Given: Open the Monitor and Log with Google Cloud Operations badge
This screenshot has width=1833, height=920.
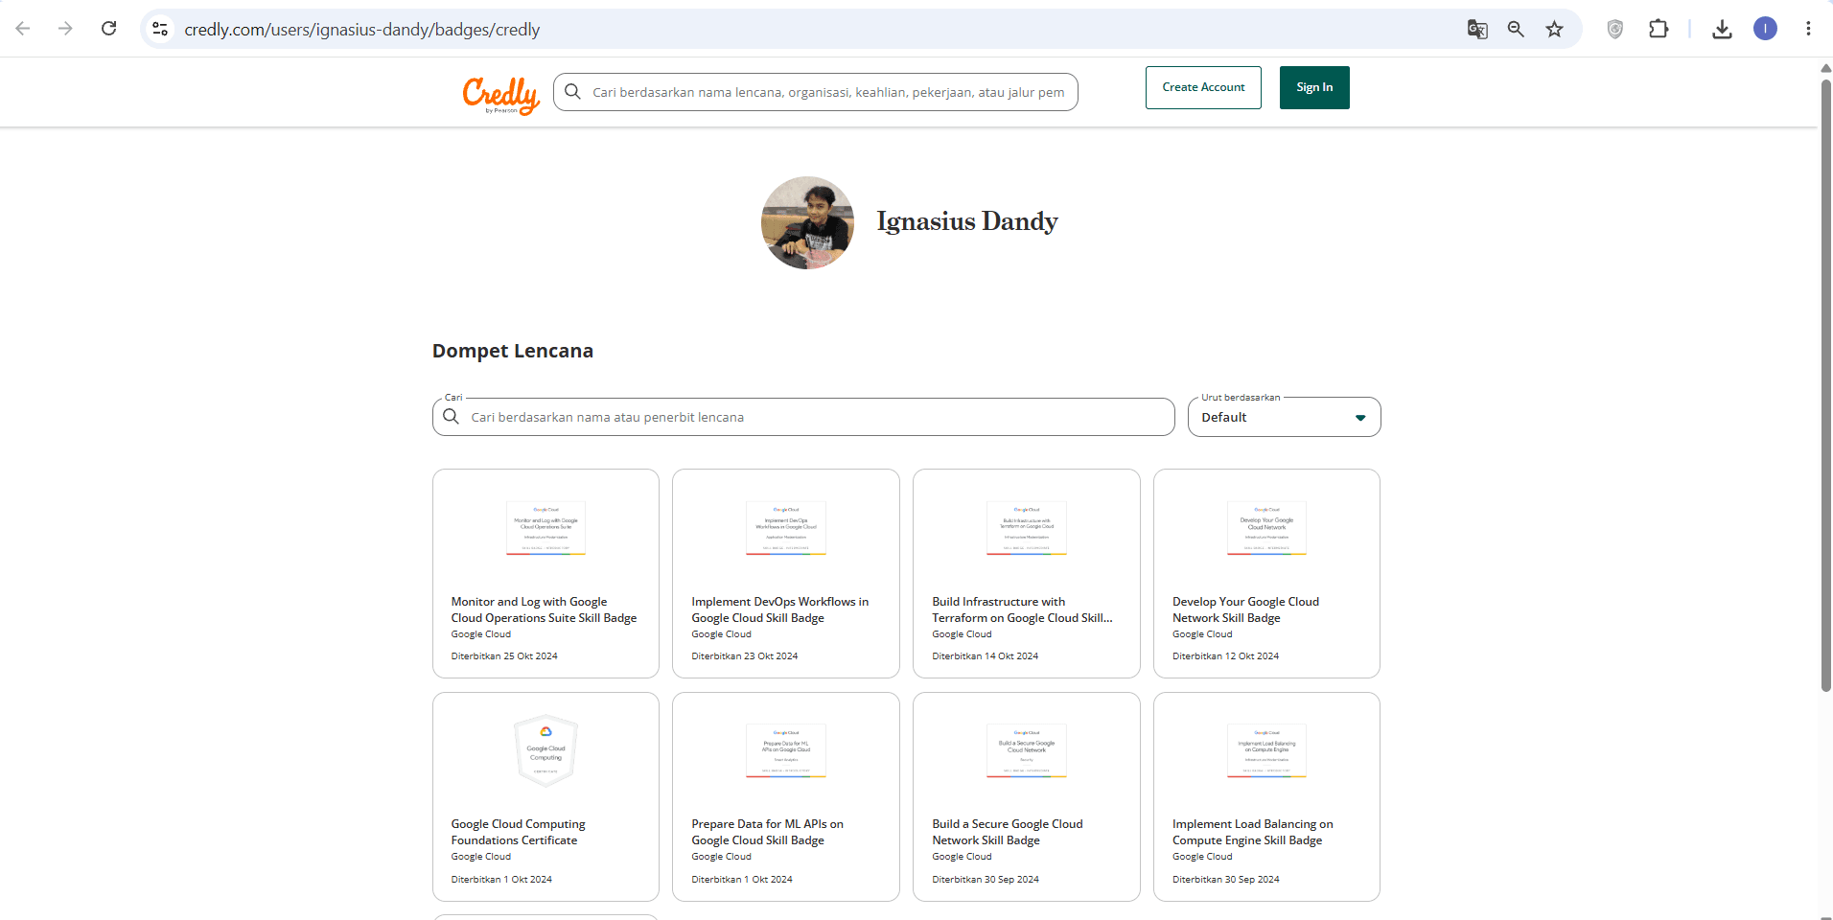Looking at the screenshot, I should (545, 573).
